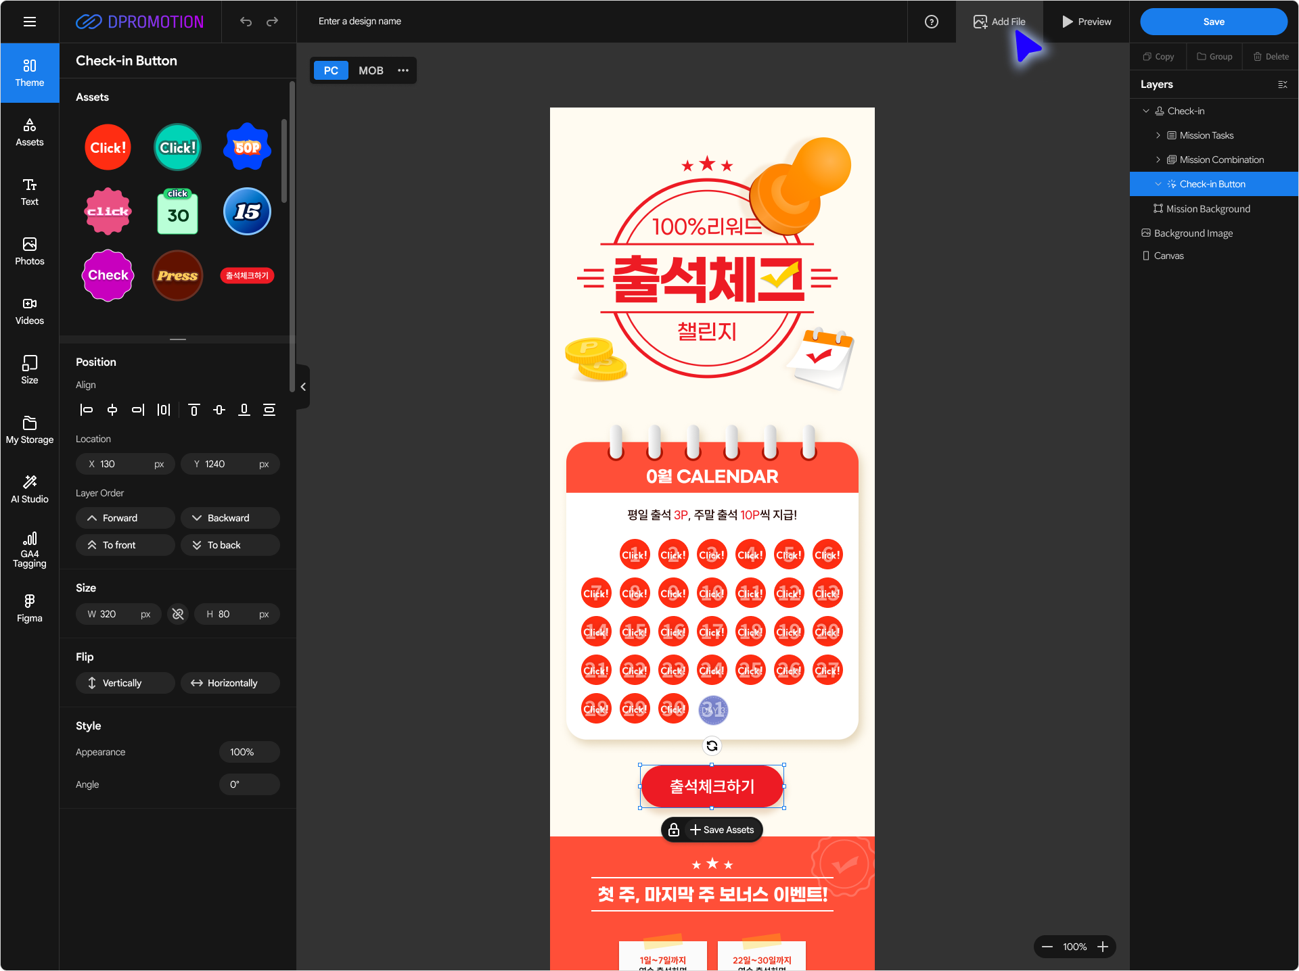Align selection to left edge

[x=87, y=410]
